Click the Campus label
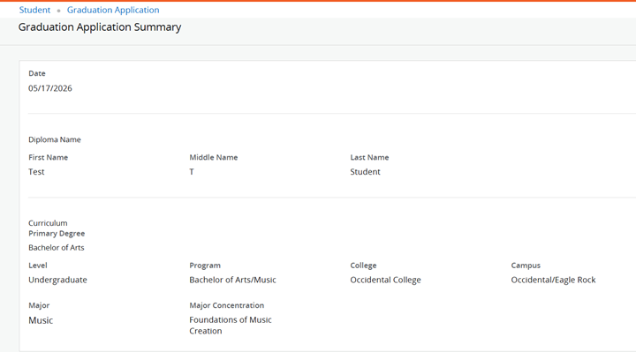The height and width of the screenshot is (352, 636). point(526,266)
